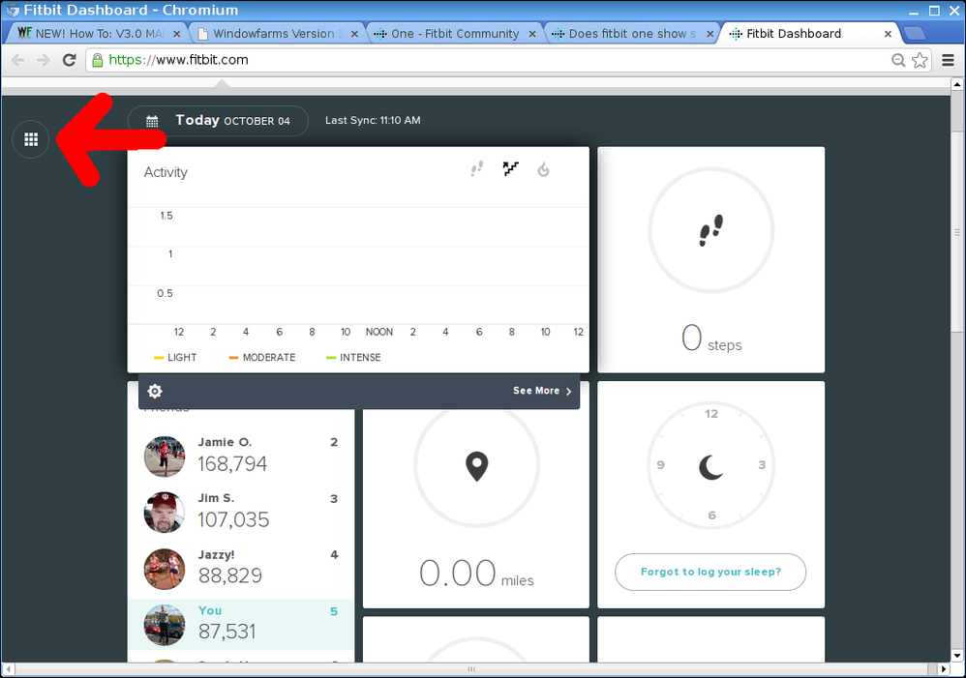Go forward in browser history

[x=44, y=60]
